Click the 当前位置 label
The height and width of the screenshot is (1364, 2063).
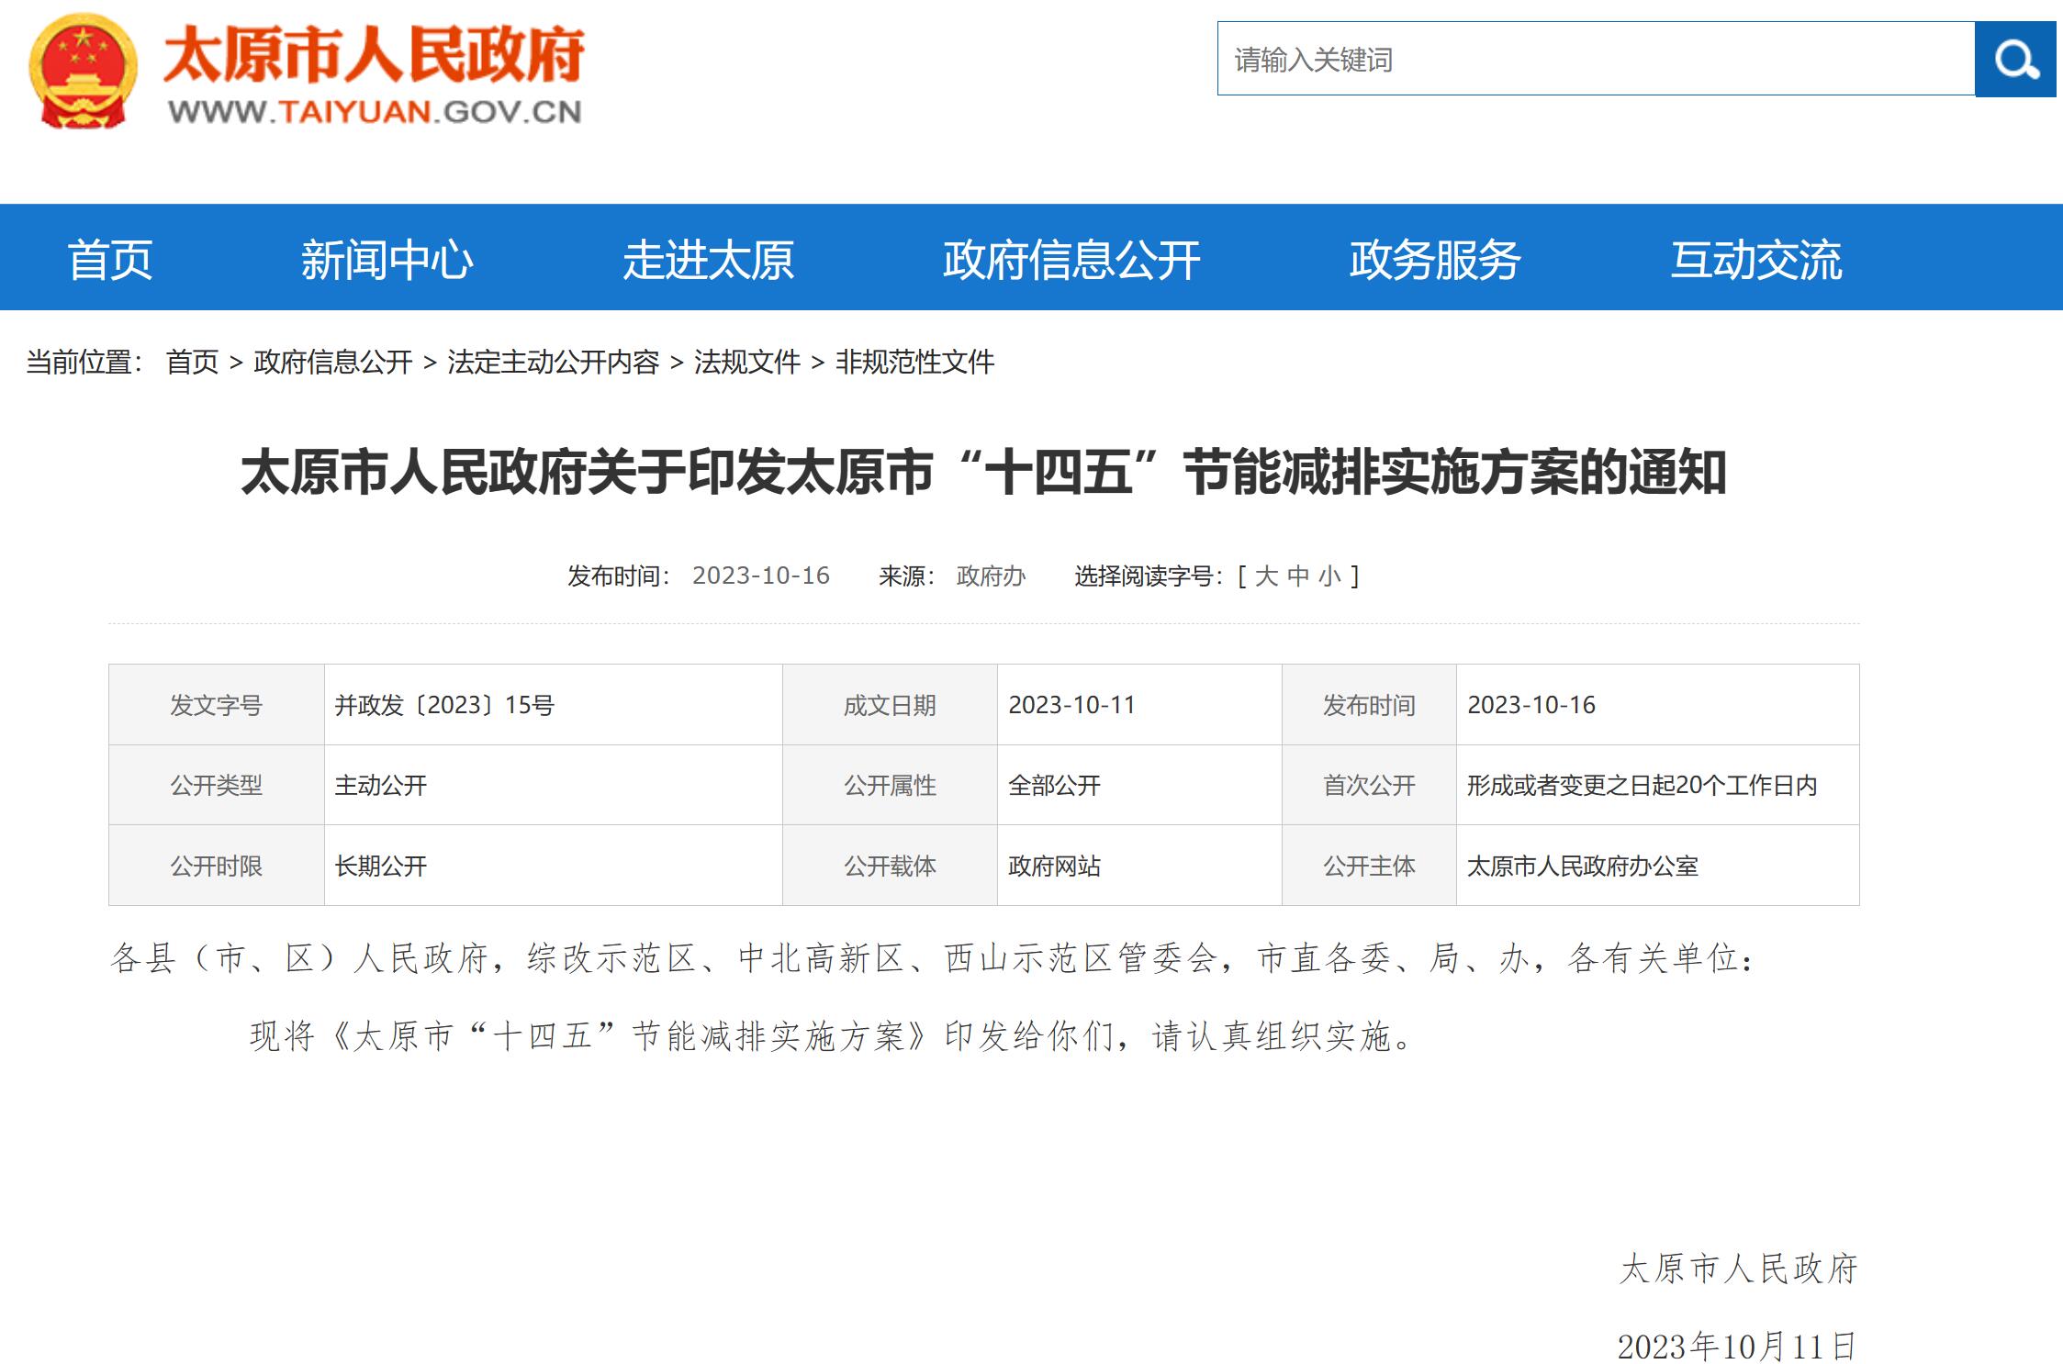(84, 363)
